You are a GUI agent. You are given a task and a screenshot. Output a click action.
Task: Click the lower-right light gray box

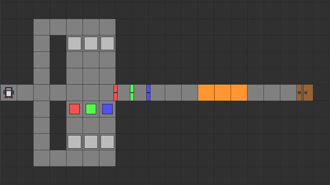pos(107,142)
